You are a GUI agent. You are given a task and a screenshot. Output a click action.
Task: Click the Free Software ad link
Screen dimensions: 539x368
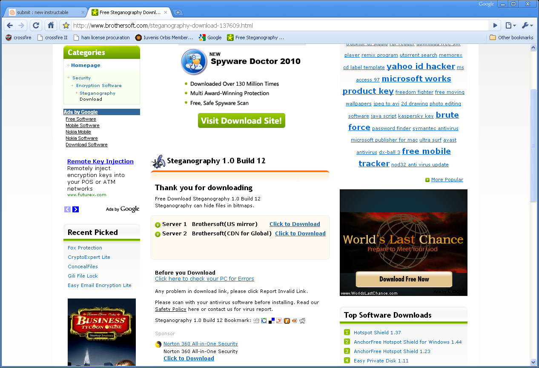point(81,119)
